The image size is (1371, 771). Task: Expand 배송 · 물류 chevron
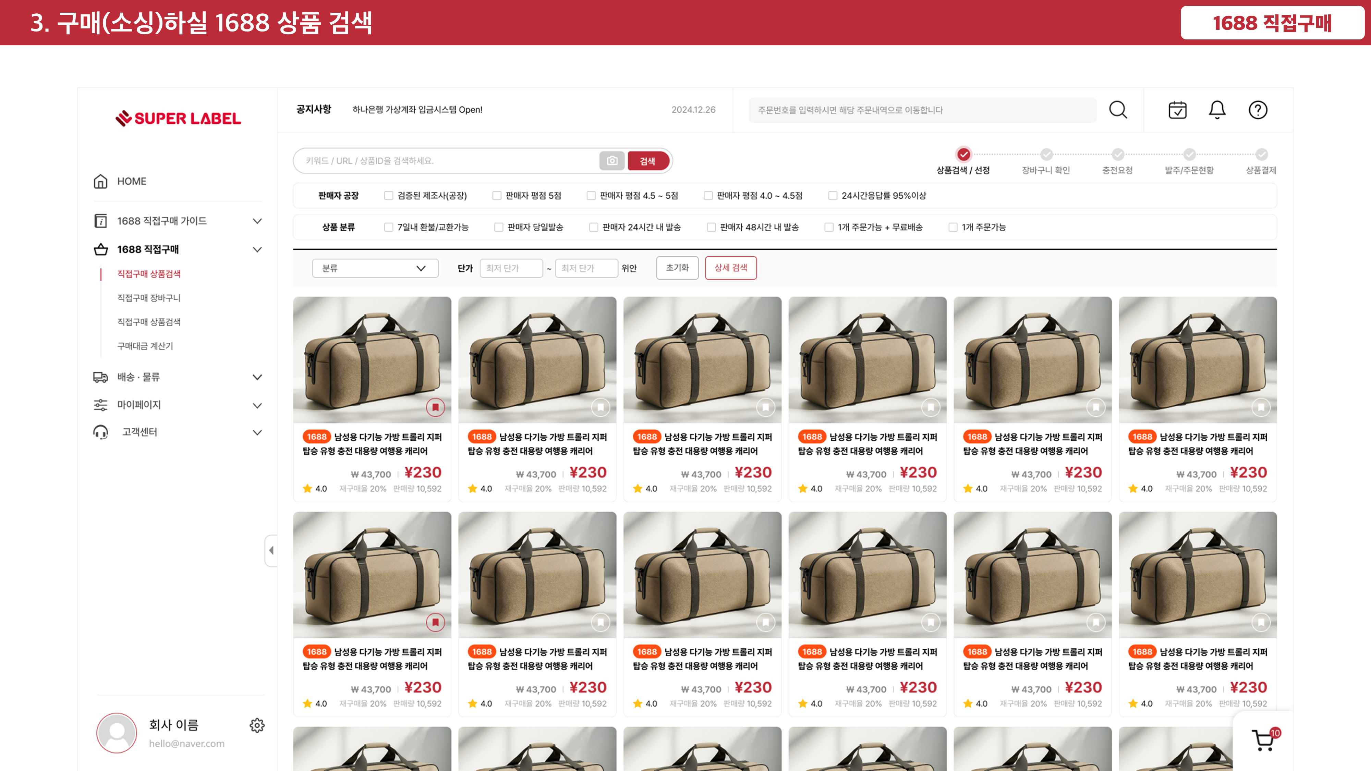click(257, 377)
